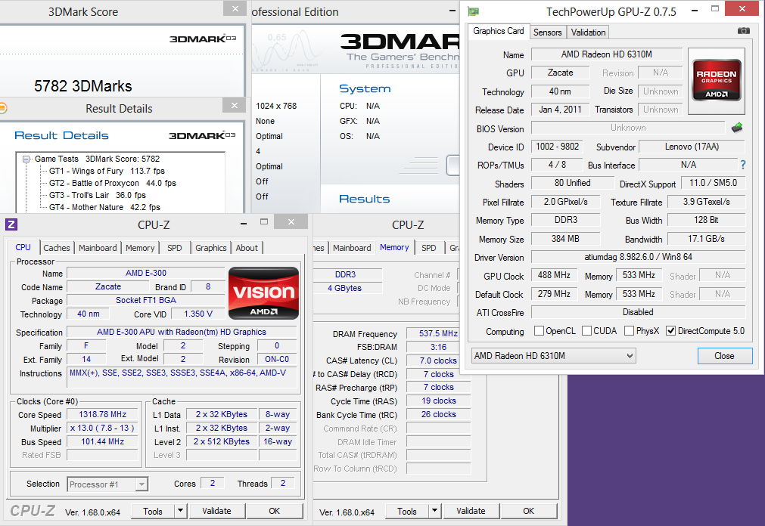Click the Bandwidth value 17.1 GB/s
The image size is (765, 526).
pyautogui.click(x=706, y=239)
